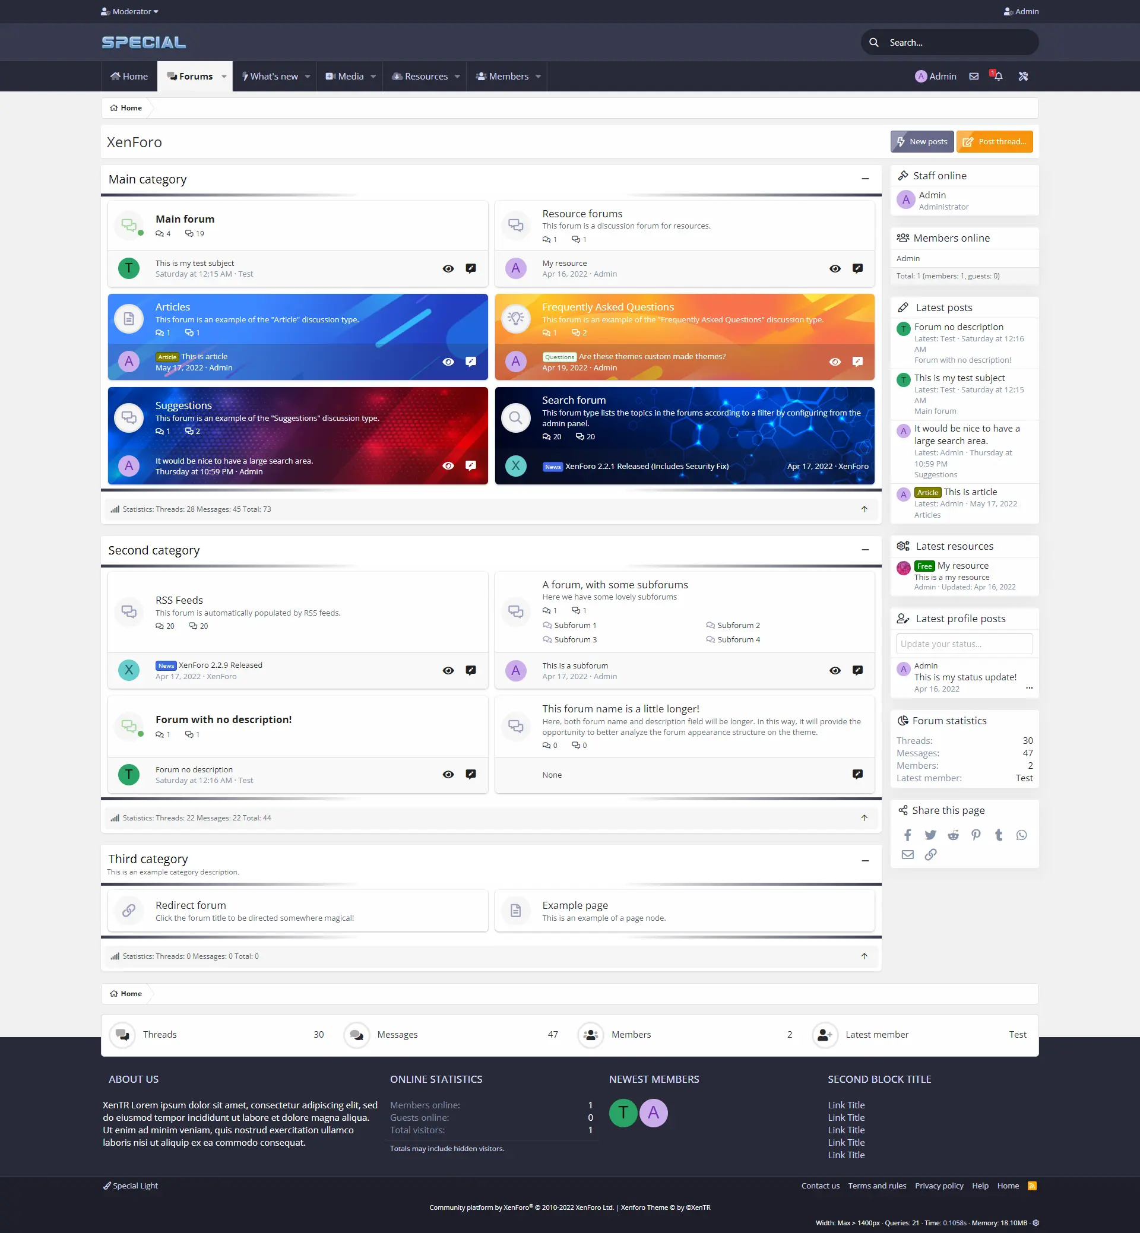This screenshot has height=1233, width=1140.
Task: Collapse the Main category block
Action: pyautogui.click(x=866, y=179)
